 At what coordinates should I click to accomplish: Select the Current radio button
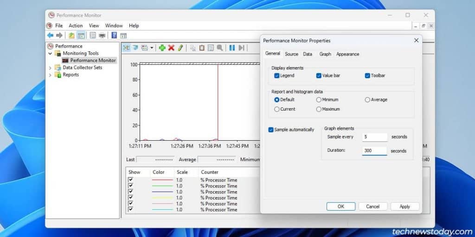[x=276, y=109]
